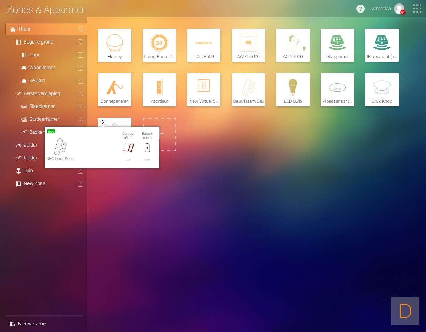Select the Onkyo TX-NR509 device
The height and width of the screenshot is (332, 426).
point(204,45)
